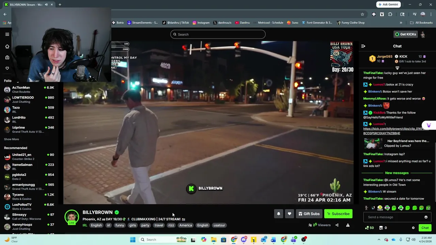Viewport: 436px width, 245px height.
Task: Open a new browser tab
Action: click(x=60, y=4)
